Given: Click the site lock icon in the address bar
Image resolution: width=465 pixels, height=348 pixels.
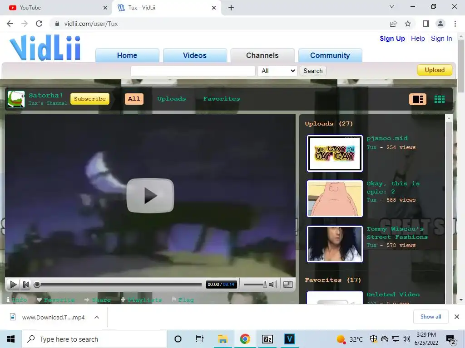Looking at the screenshot, I should click(x=57, y=24).
